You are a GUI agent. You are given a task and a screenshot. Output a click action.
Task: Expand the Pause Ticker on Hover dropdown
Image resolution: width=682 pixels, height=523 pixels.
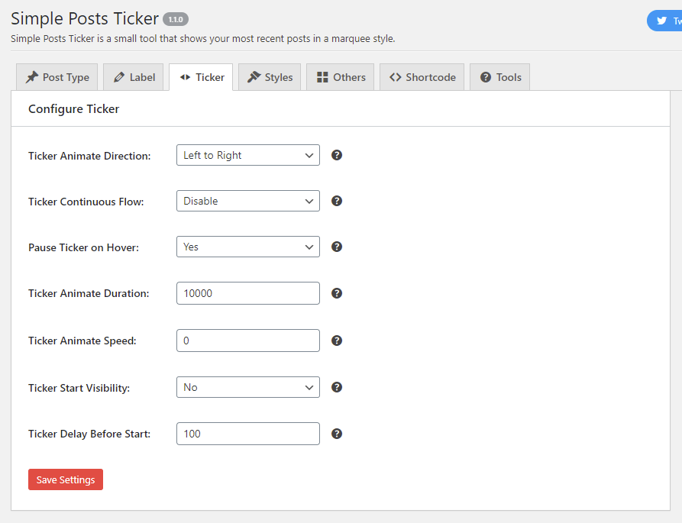(x=248, y=247)
